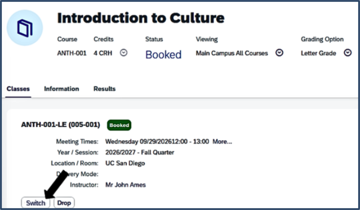This screenshot has width=360, height=210.
Task: Click the Year / Session label
Action: coord(78,152)
